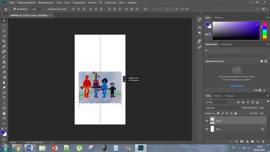This screenshot has width=270, height=152.
Task: Select the Quick Selection tool
Action: coord(4,36)
